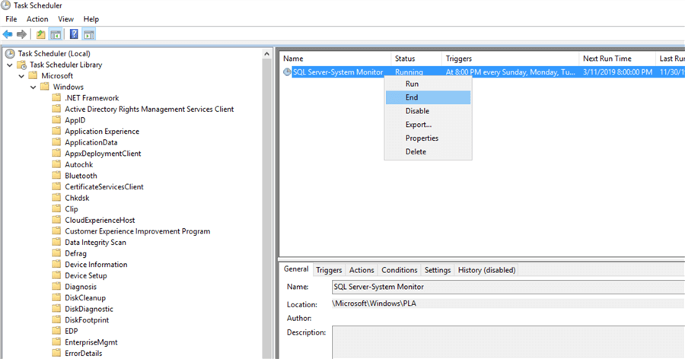Click the Autochk folder icon
Viewport: 685px width, 359px height.
[x=56, y=164]
